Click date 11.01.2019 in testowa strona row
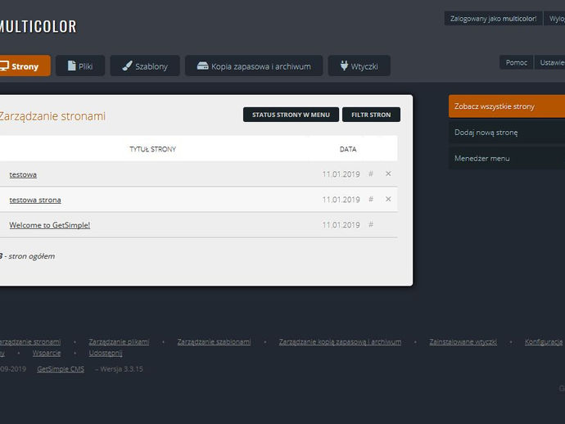 341,200
